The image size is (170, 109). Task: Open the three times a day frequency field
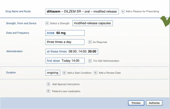click(65, 42)
